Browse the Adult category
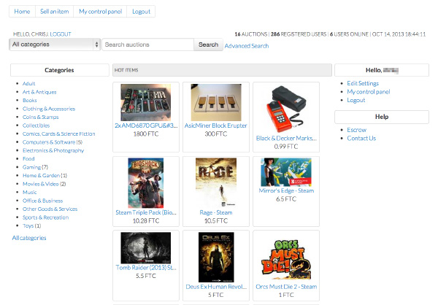 [28, 83]
